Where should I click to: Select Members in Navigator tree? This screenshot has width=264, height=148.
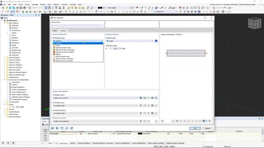[x=15, y=38]
